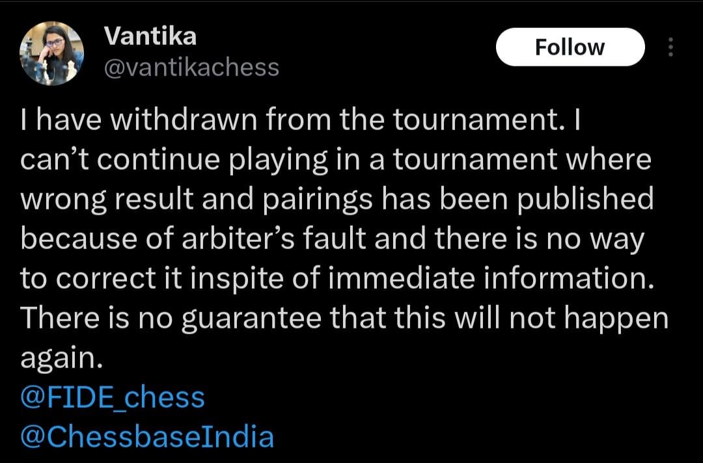Viewport: 703px width, 463px height.
Task: Click the line starting "wrong result and pairings"
Action: point(337,200)
